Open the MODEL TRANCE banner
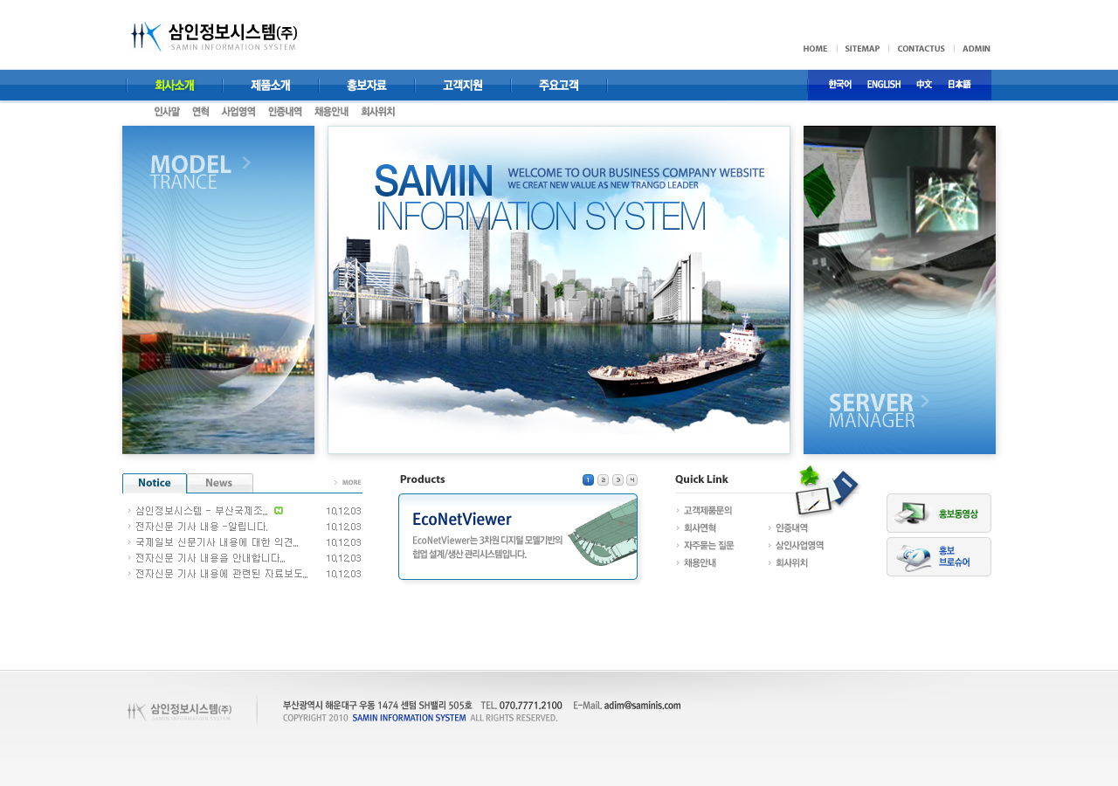Viewport: 1118px width, 786px height. (x=218, y=290)
